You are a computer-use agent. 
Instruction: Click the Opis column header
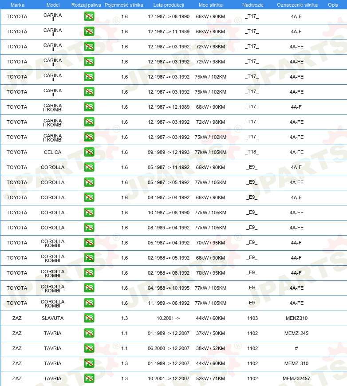(x=333, y=5)
